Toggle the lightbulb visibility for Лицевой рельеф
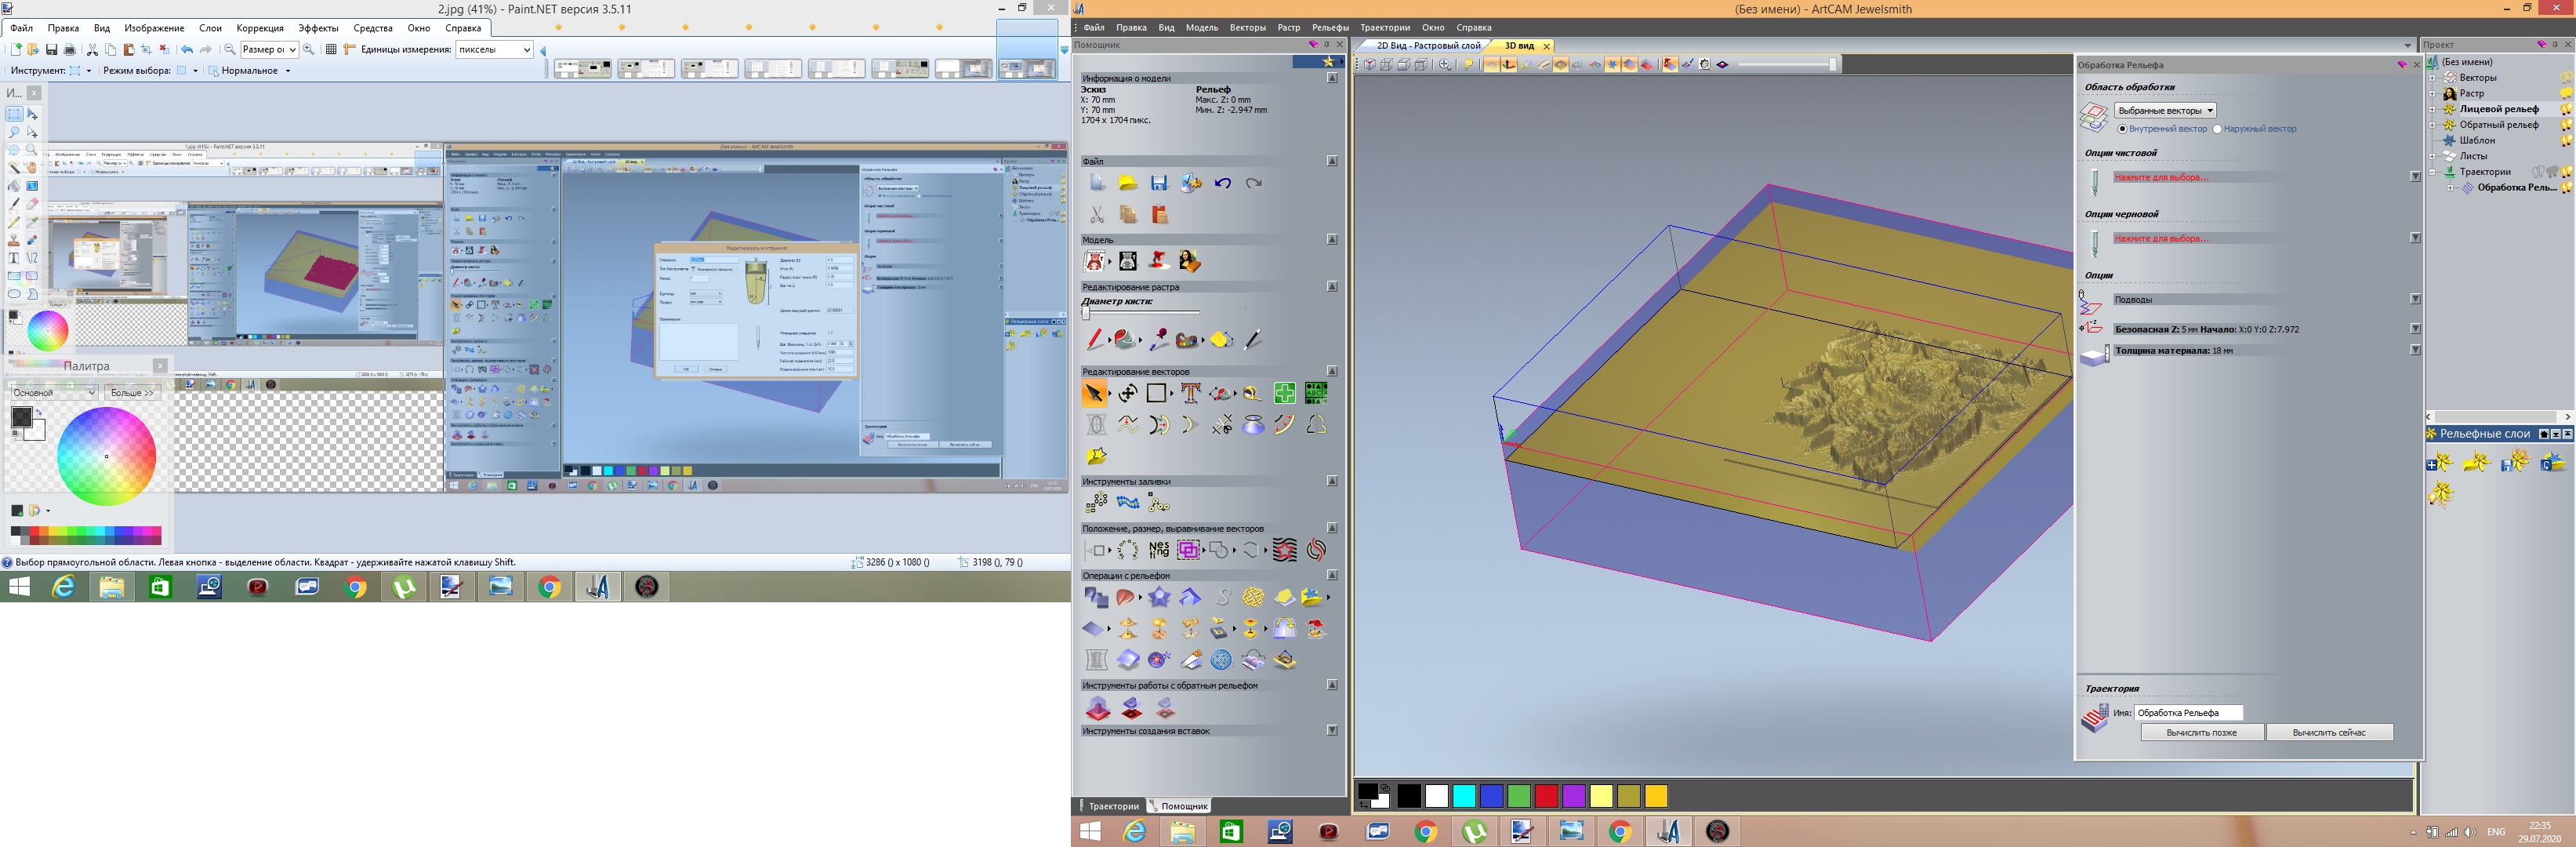Screen dimensions: 2576x847 point(2566,109)
